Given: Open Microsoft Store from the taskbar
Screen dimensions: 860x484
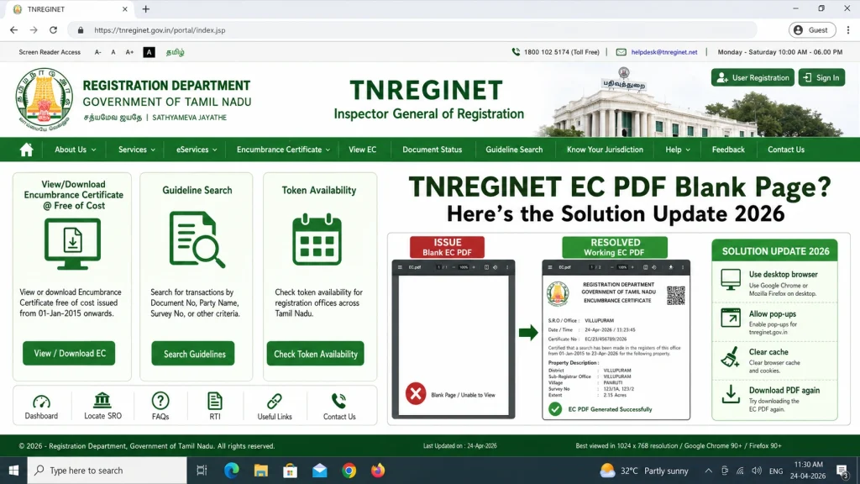Looking at the screenshot, I should [x=290, y=471].
